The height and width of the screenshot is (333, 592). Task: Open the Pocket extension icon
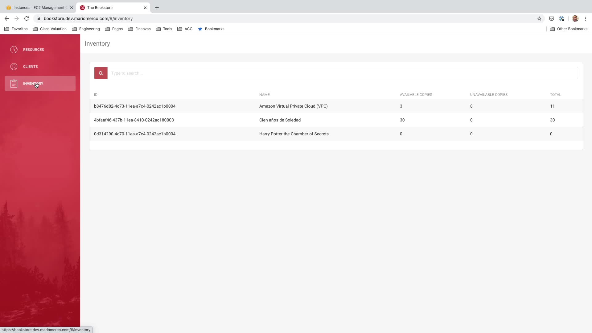tap(551, 18)
